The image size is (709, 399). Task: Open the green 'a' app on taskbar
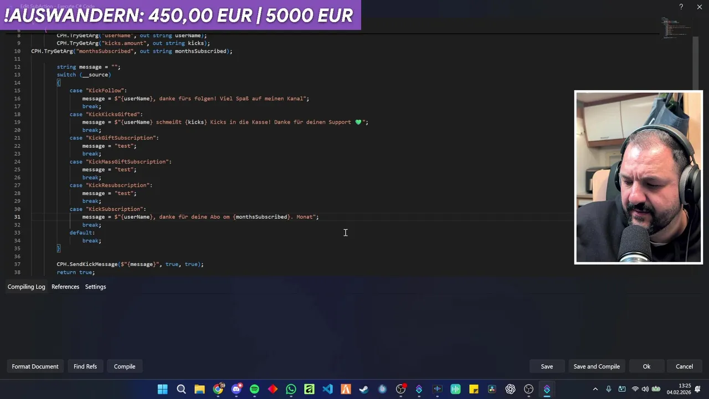click(x=309, y=389)
